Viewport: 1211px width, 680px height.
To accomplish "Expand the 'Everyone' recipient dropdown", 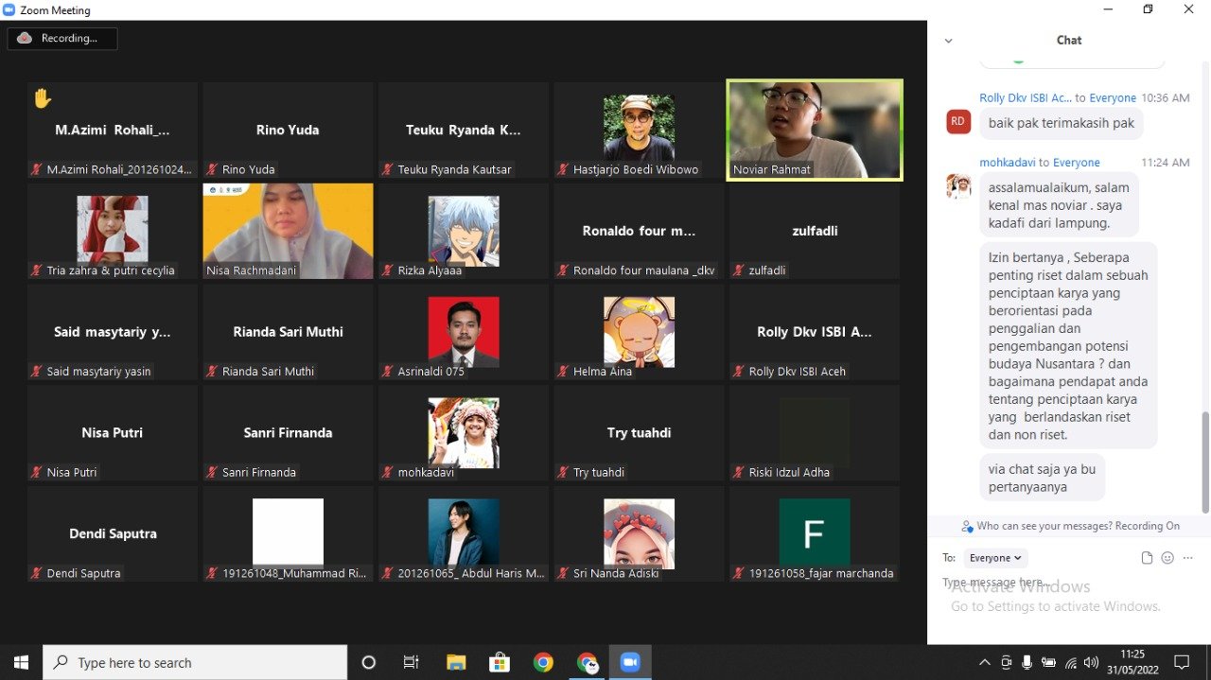I will pyautogui.click(x=995, y=558).
